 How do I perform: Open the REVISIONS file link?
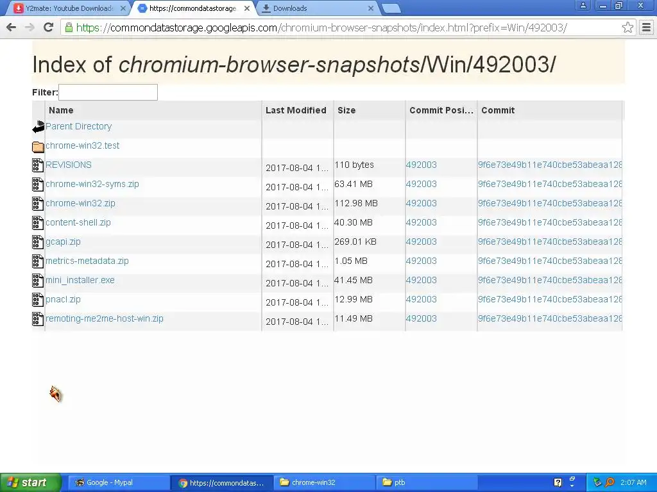(68, 165)
